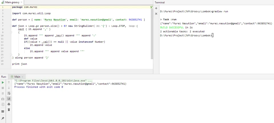Add a new Terminal session with plus icon
The width and height of the screenshot is (274, 123).
pos(156,8)
